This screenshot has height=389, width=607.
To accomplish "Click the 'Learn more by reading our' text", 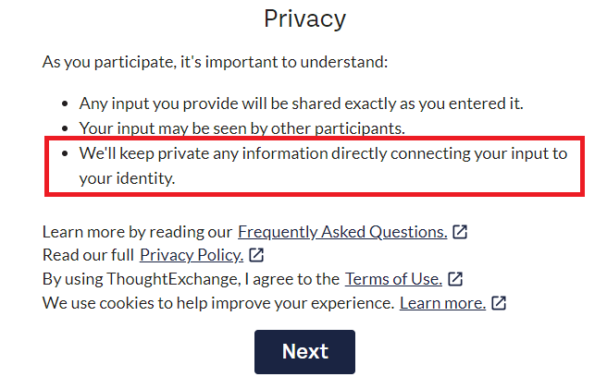I will coord(137,232).
